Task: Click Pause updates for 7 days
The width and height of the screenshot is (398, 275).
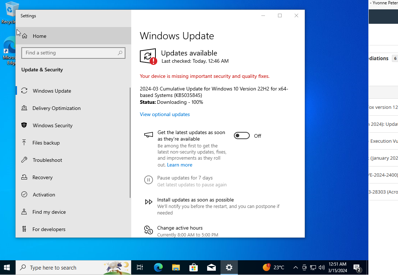Action: pos(185,178)
